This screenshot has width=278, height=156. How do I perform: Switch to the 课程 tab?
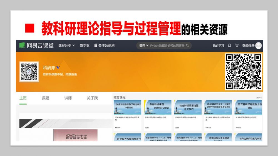(46, 98)
